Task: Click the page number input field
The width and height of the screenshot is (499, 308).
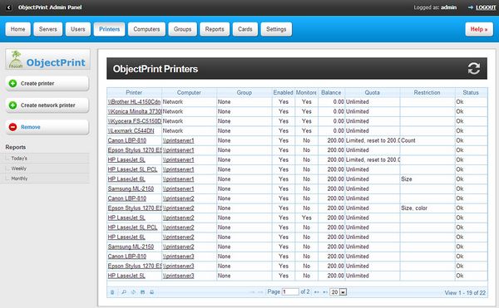Action: pyautogui.click(x=290, y=291)
